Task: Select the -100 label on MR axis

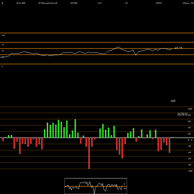Action: pyautogui.click(x=190, y=171)
